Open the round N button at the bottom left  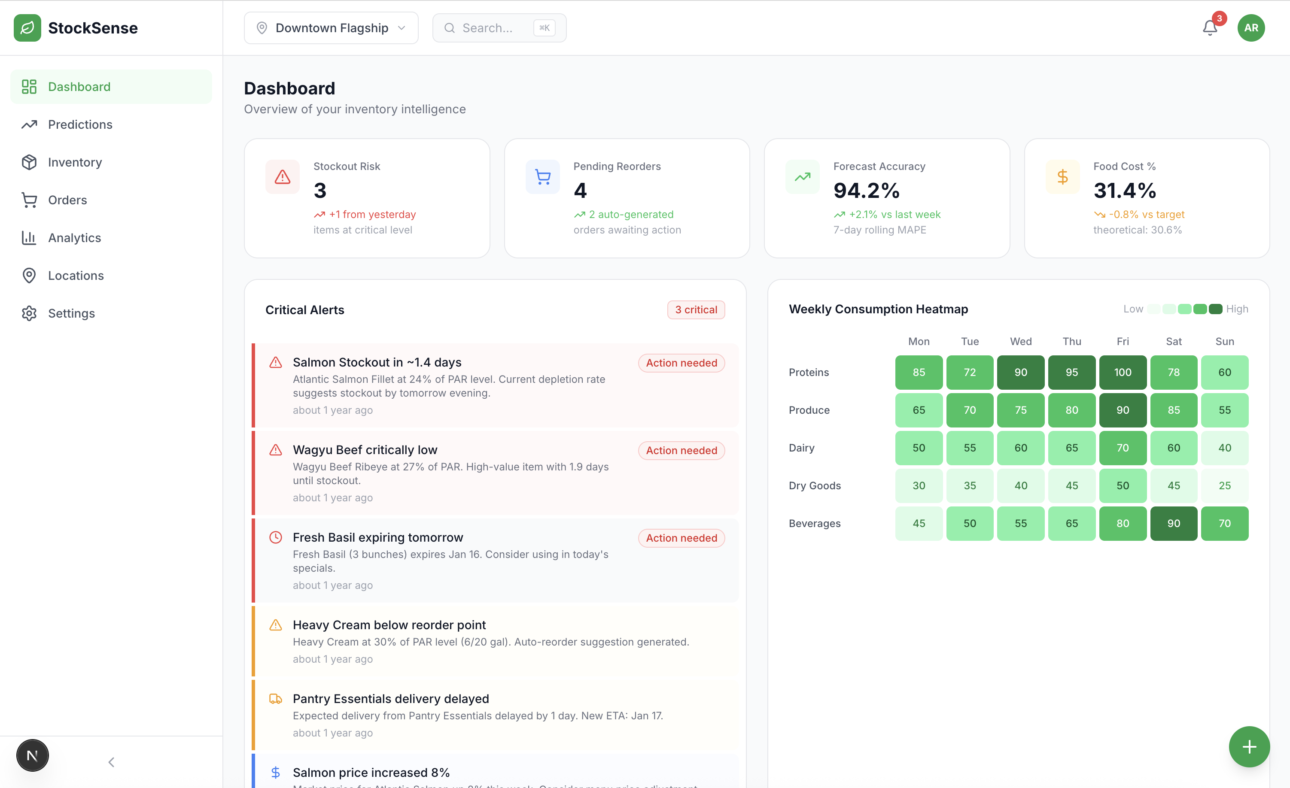[x=33, y=755]
